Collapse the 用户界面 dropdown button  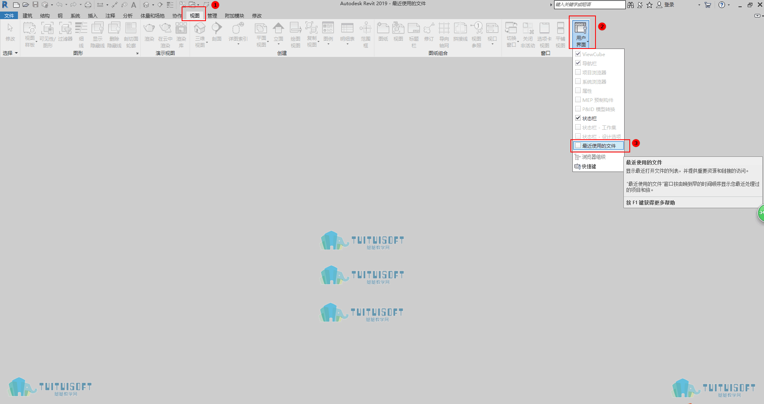pyautogui.click(x=581, y=34)
